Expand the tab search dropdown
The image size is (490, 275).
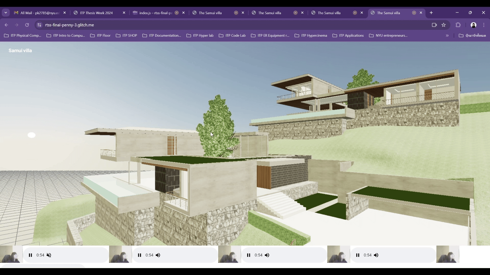point(6,13)
